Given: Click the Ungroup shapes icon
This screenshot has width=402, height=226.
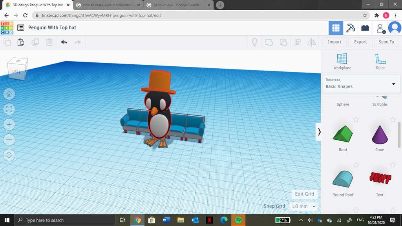Looking at the screenshot, I should click(x=283, y=42).
